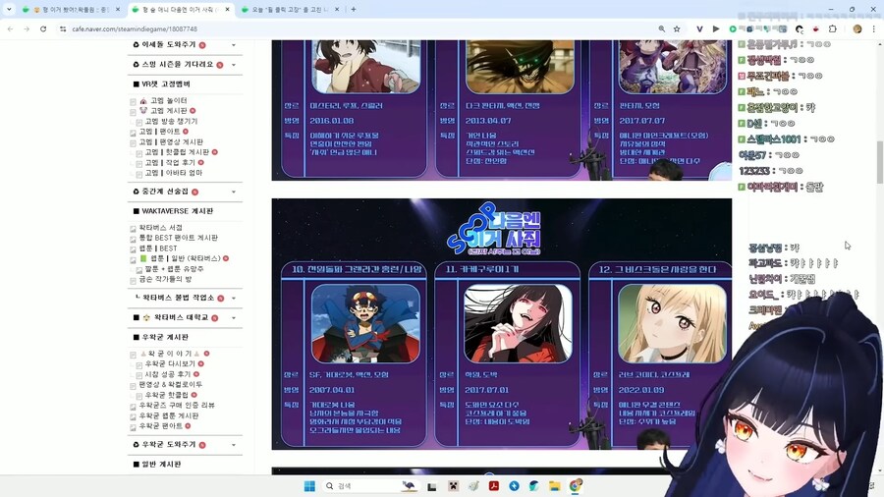This screenshot has width=884, height=497.
Task: Expand the 스밍 시즌을 기다려요 section arrow
Action: pyautogui.click(x=234, y=65)
